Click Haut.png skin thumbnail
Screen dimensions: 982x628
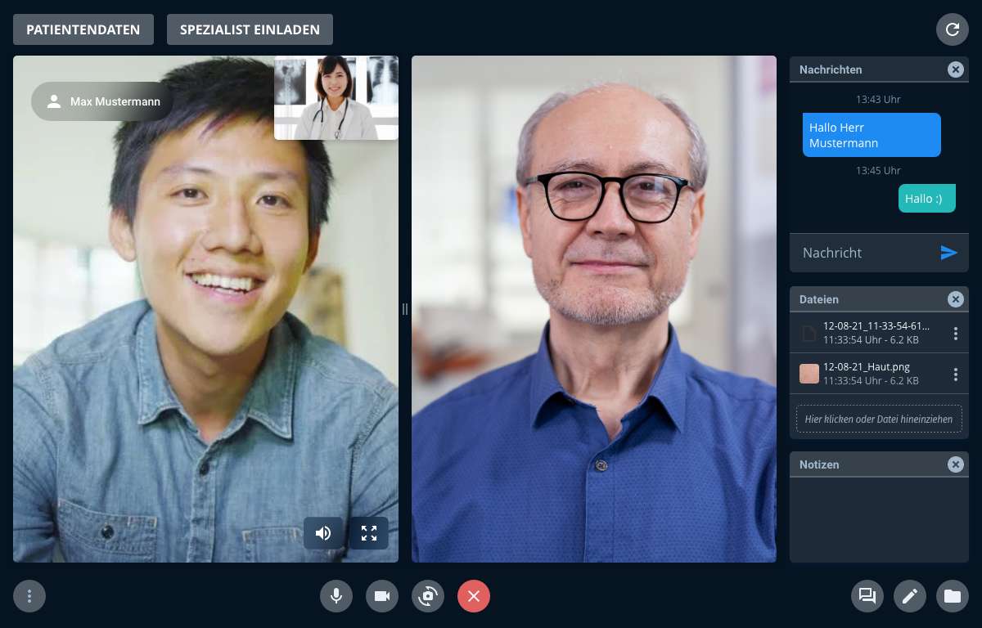coord(809,374)
